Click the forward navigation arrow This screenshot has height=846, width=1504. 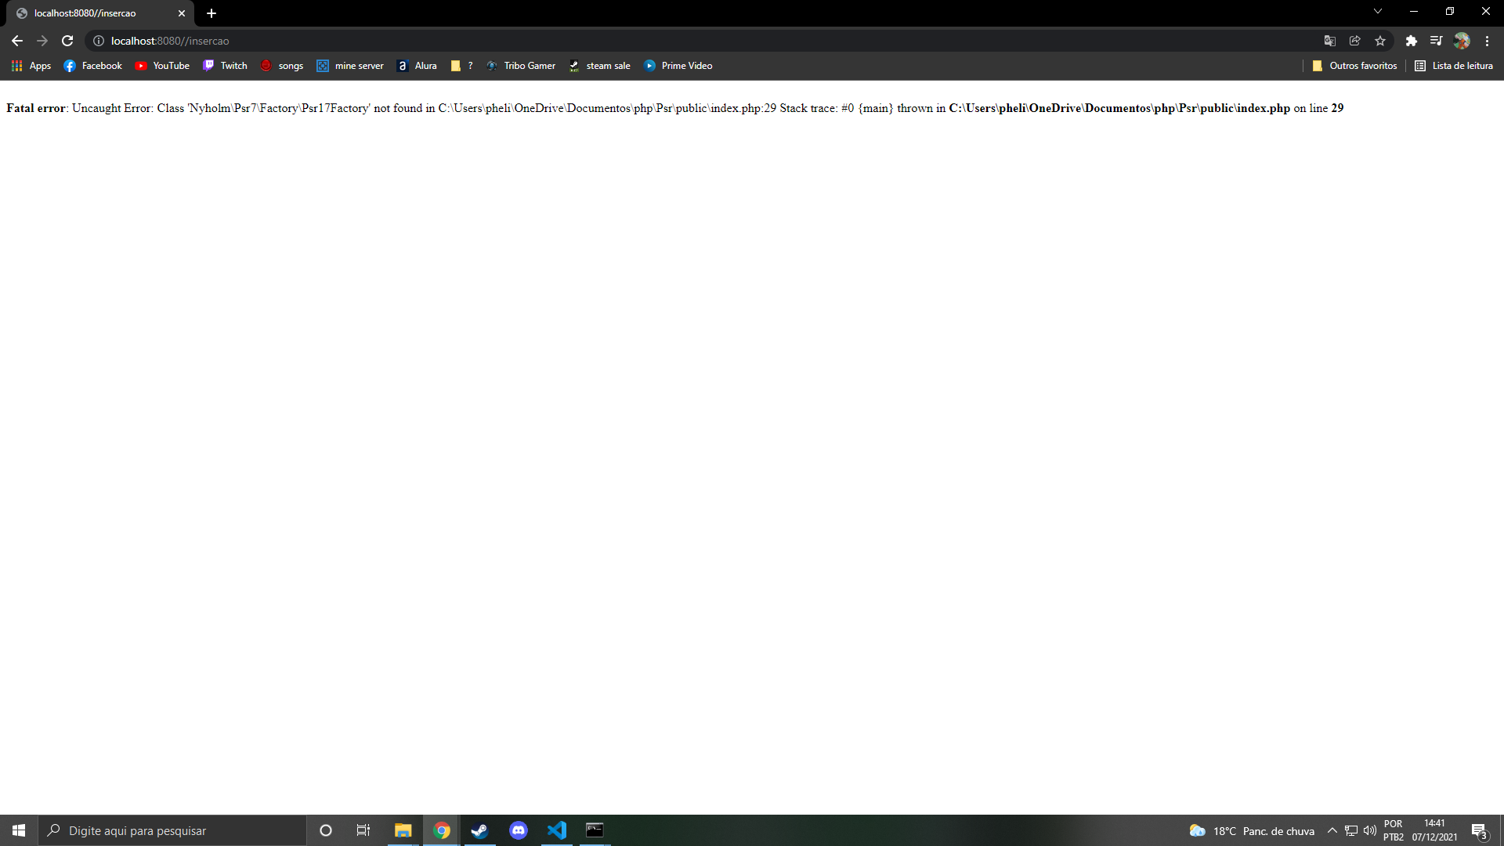tap(42, 41)
